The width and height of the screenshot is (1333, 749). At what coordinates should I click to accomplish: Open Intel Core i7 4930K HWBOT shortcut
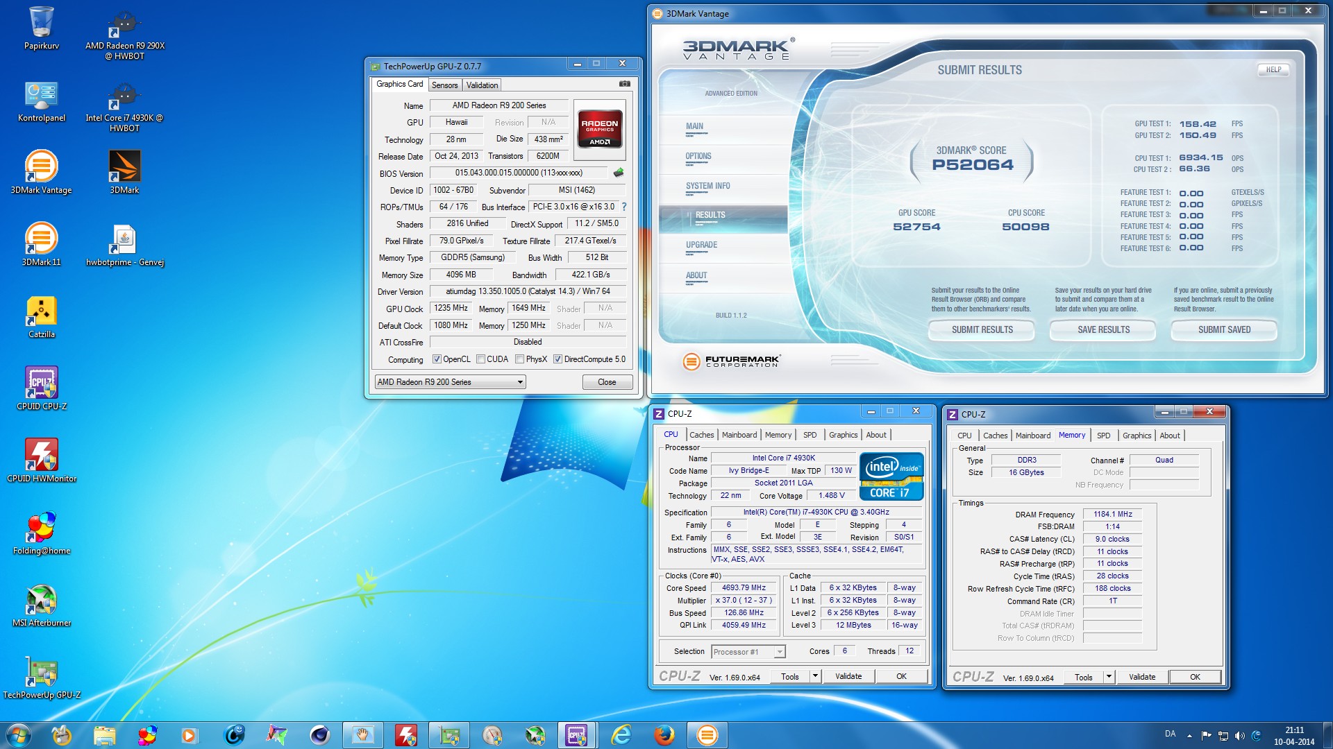point(124,105)
